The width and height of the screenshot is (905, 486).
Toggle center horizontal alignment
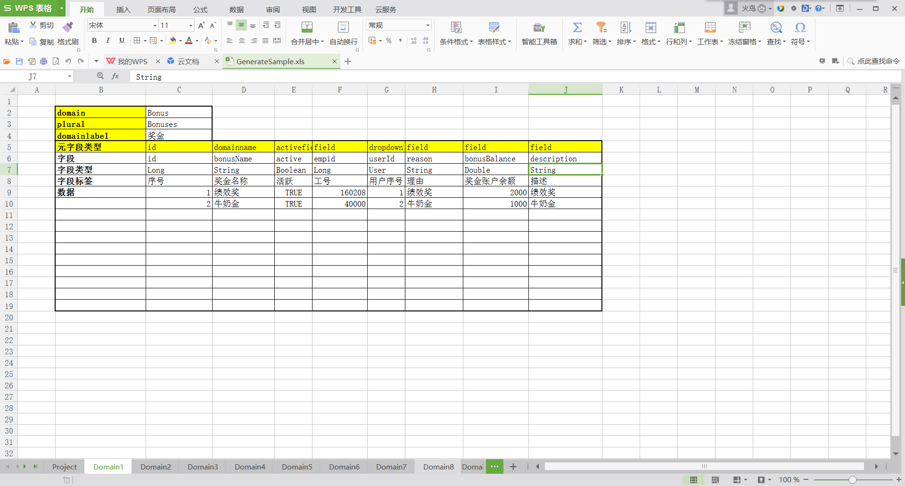pos(242,41)
